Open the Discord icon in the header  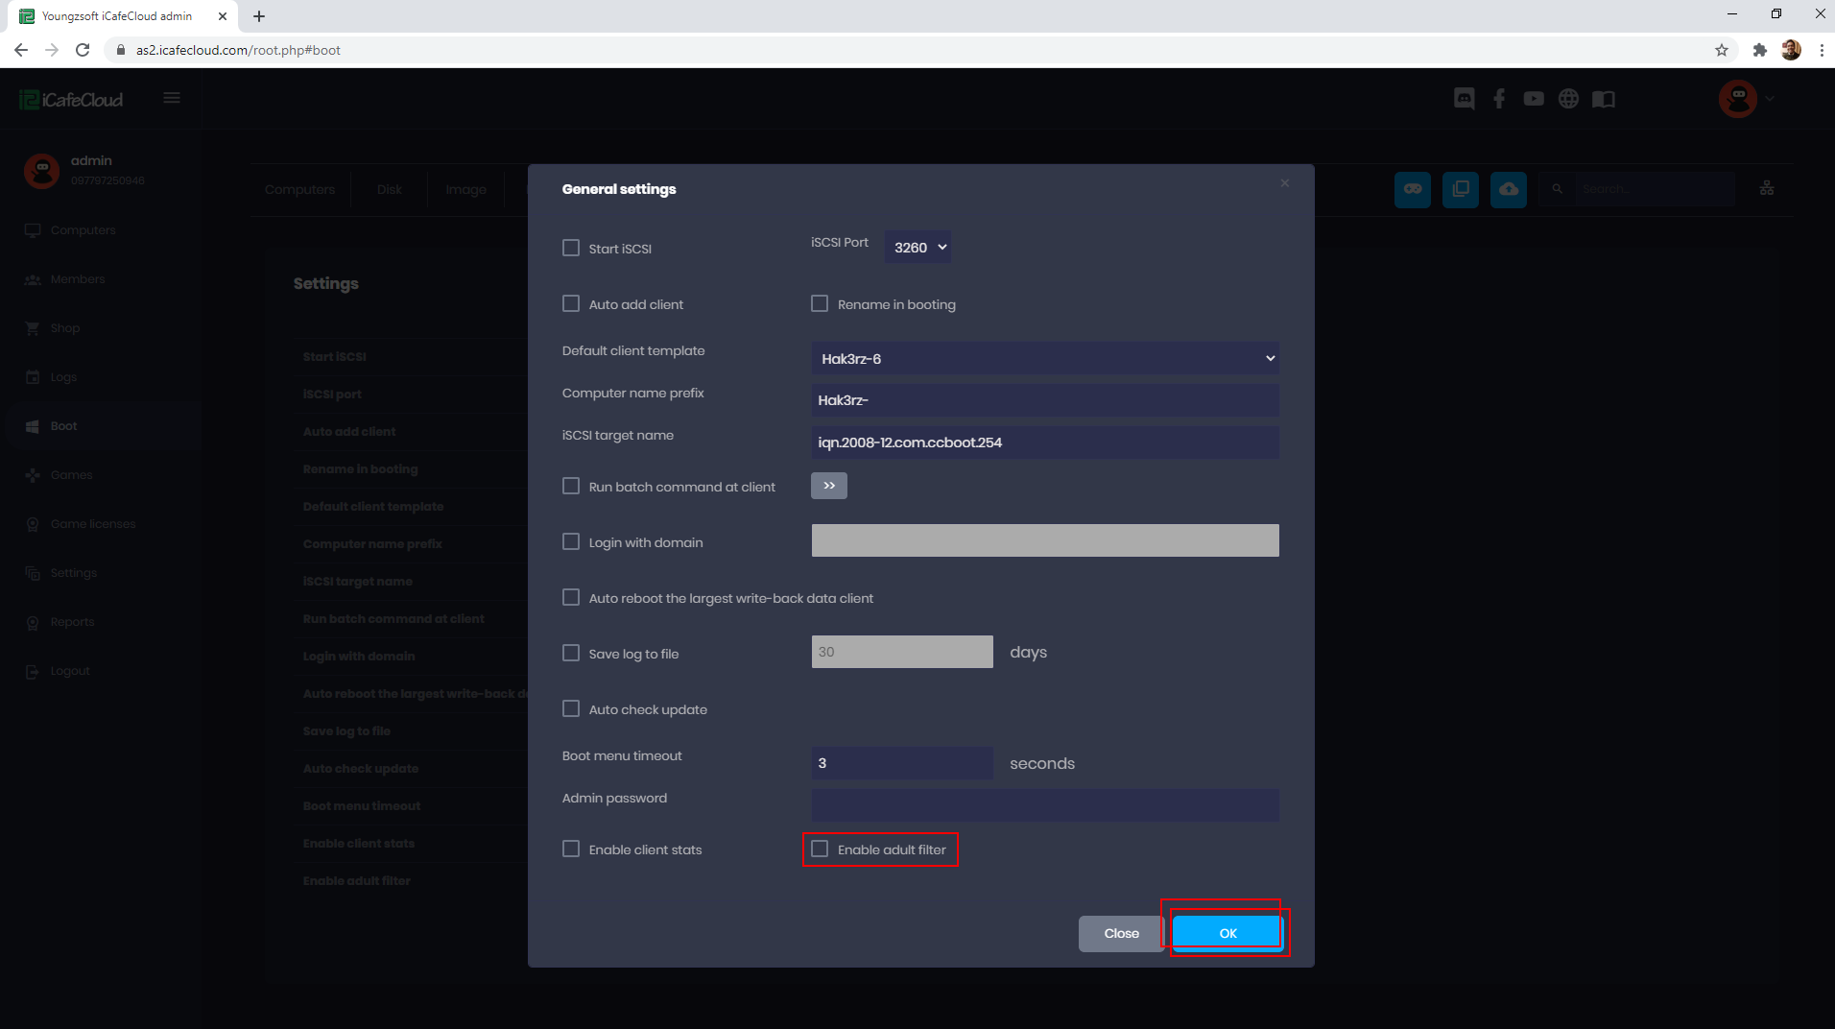pos(1464,98)
